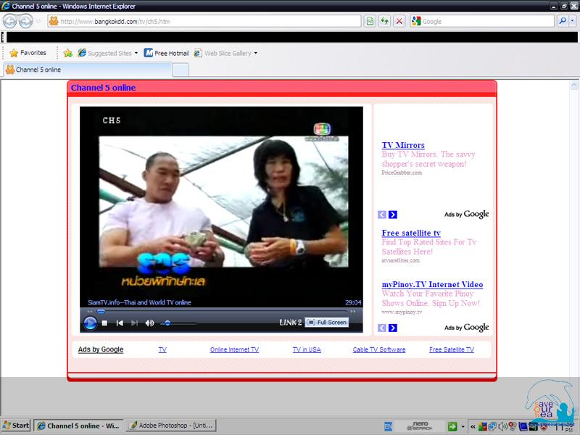Stop the video playback
The width and height of the screenshot is (580, 435).
pyautogui.click(x=104, y=323)
